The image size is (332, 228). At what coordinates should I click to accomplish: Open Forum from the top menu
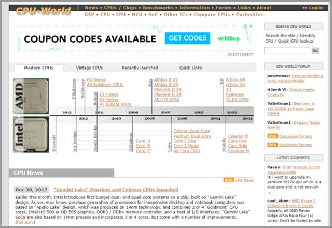click(x=224, y=8)
